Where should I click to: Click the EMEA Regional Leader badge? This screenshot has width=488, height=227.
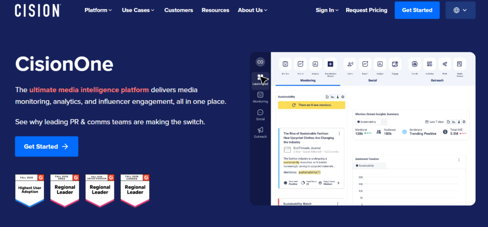click(x=65, y=190)
